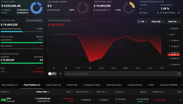Viewport: 183px width, 104px height.
Task: Click the $ 19,469,520.00 position value cell
Action: (43, 99)
